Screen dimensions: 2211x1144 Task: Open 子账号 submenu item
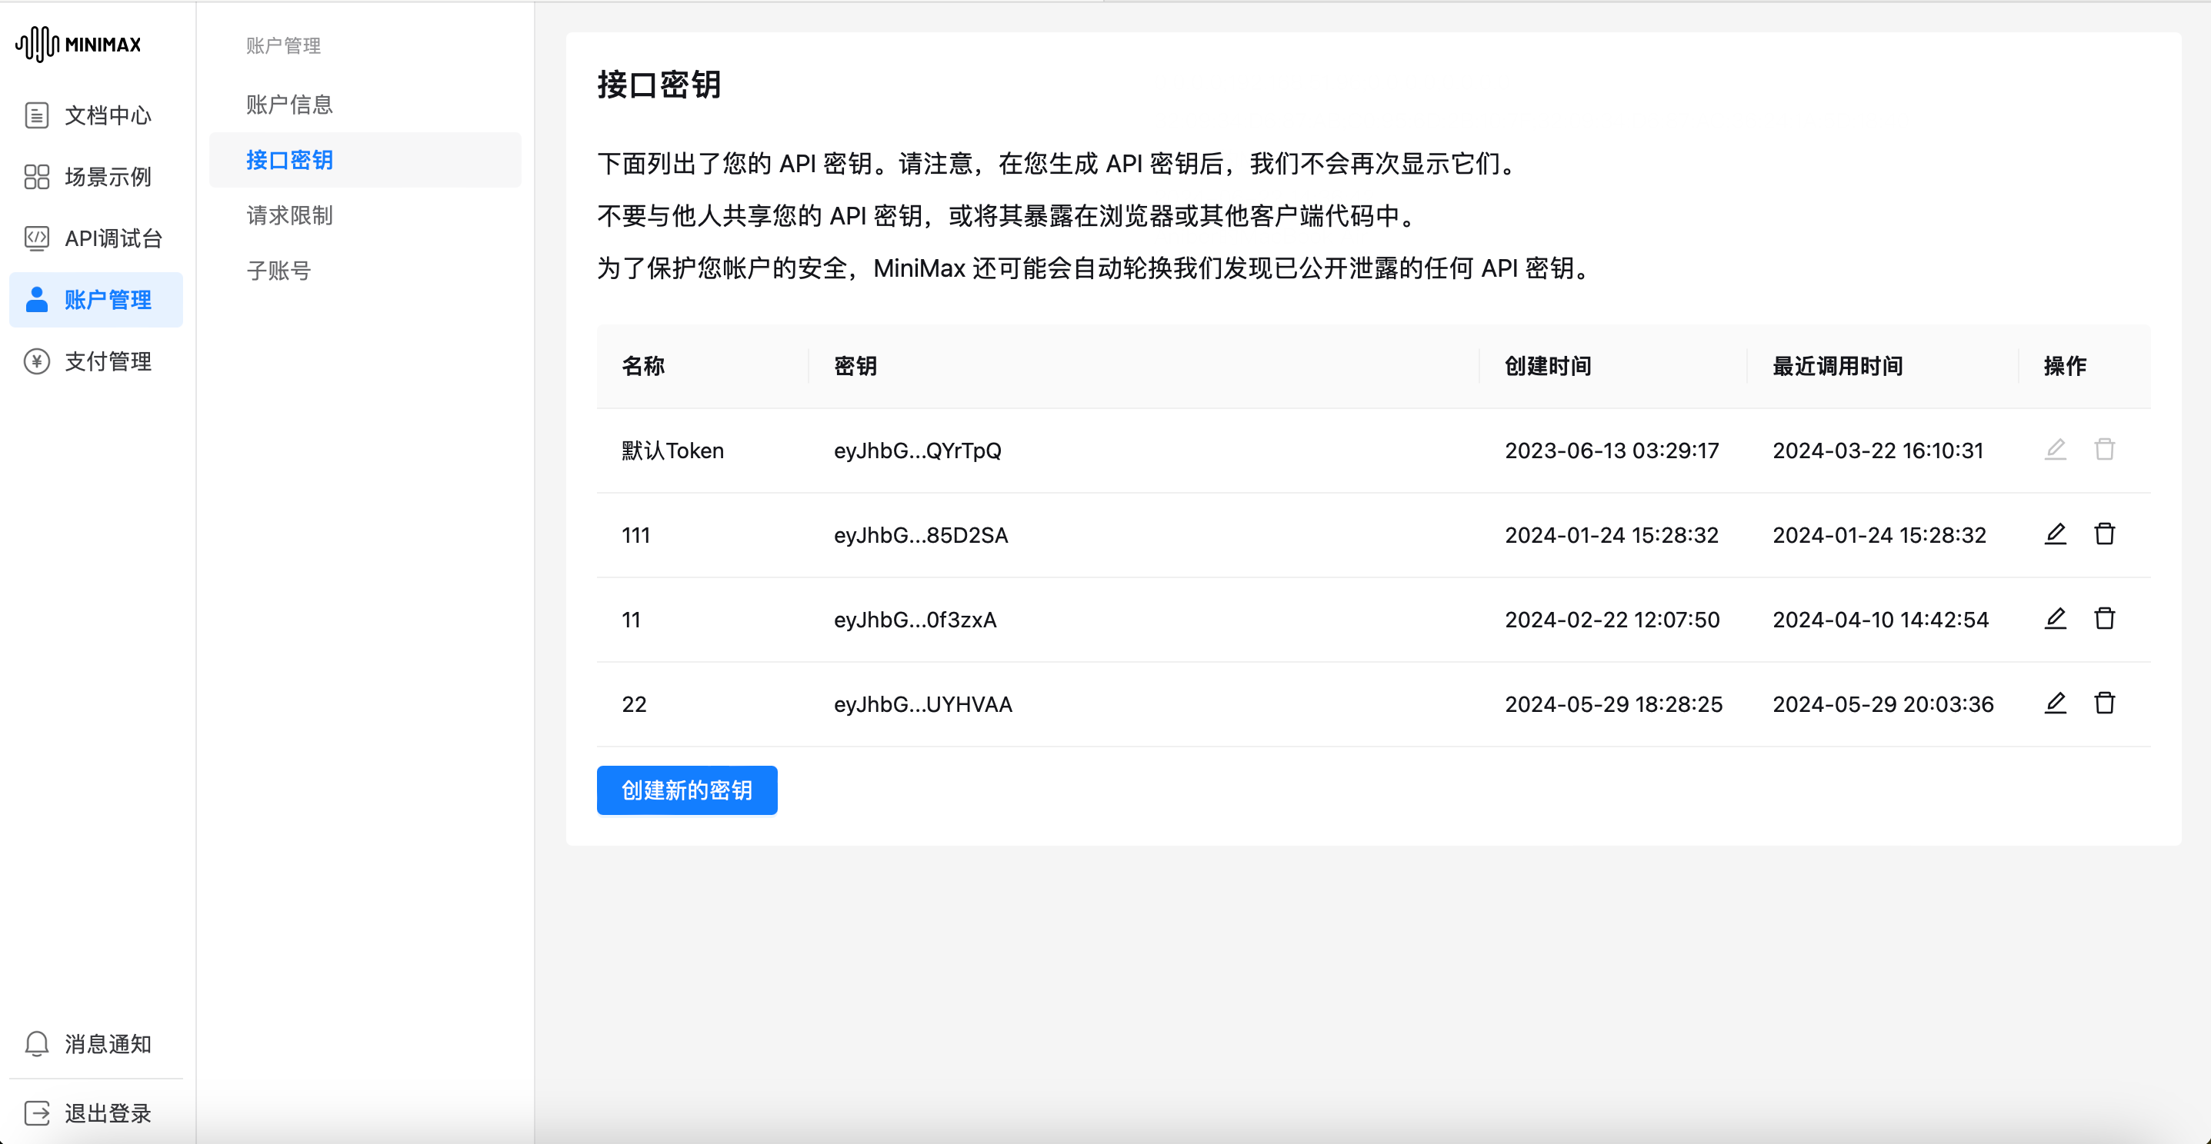(x=365, y=270)
